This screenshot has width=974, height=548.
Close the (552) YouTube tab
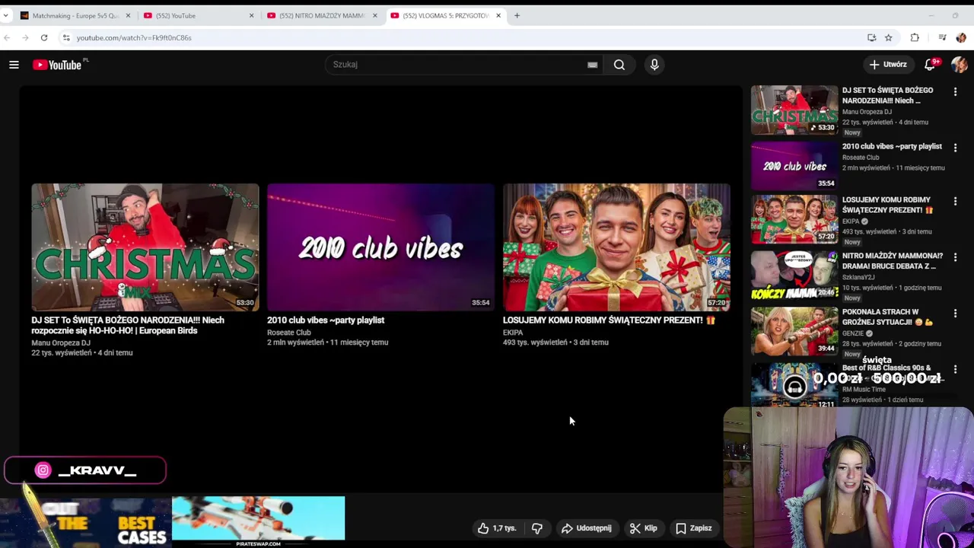tap(251, 15)
